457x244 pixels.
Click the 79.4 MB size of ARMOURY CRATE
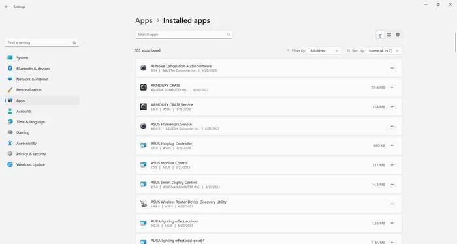point(378,87)
